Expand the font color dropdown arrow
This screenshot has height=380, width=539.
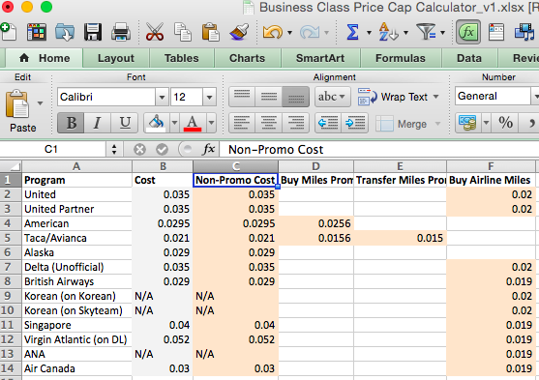[x=211, y=123]
